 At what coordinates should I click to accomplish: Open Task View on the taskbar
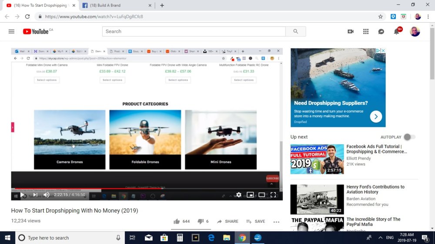tap(133, 237)
